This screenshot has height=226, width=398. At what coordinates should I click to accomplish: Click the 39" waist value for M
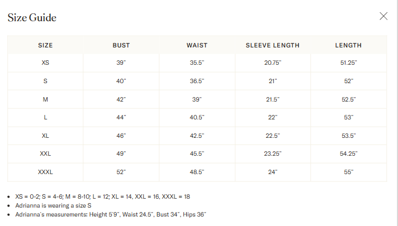197,99
